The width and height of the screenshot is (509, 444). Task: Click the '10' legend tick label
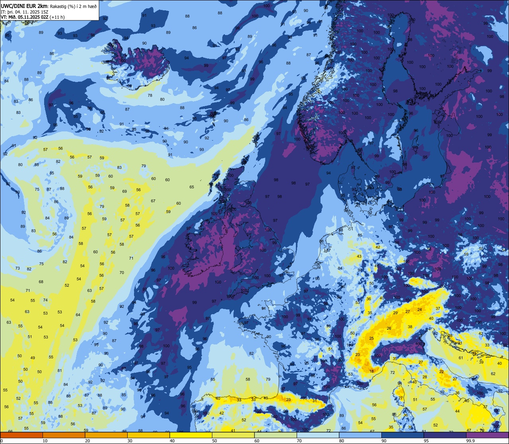[45, 441]
